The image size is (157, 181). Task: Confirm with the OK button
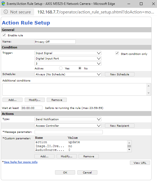[65, 172]
